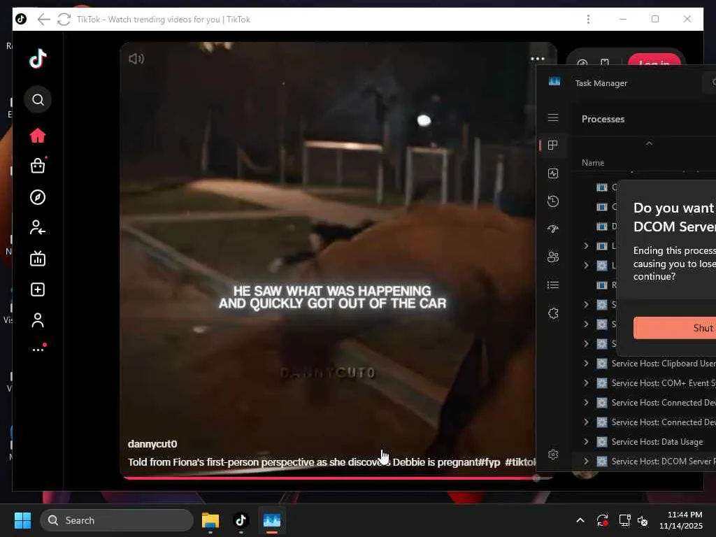The width and height of the screenshot is (716, 537).
Task: Switch to Task Manager Performance tab
Action: (553, 173)
